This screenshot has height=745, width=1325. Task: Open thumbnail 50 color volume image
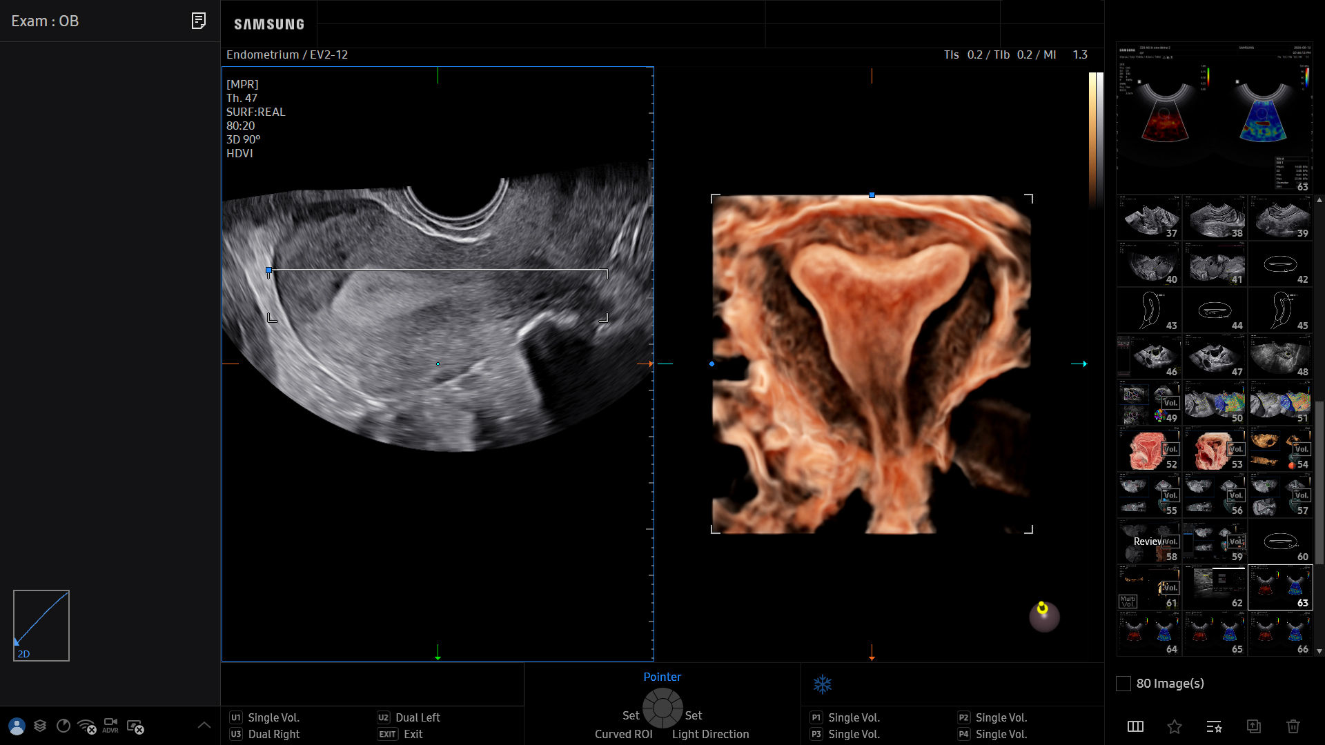pyautogui.click(x=1215, y=403)
